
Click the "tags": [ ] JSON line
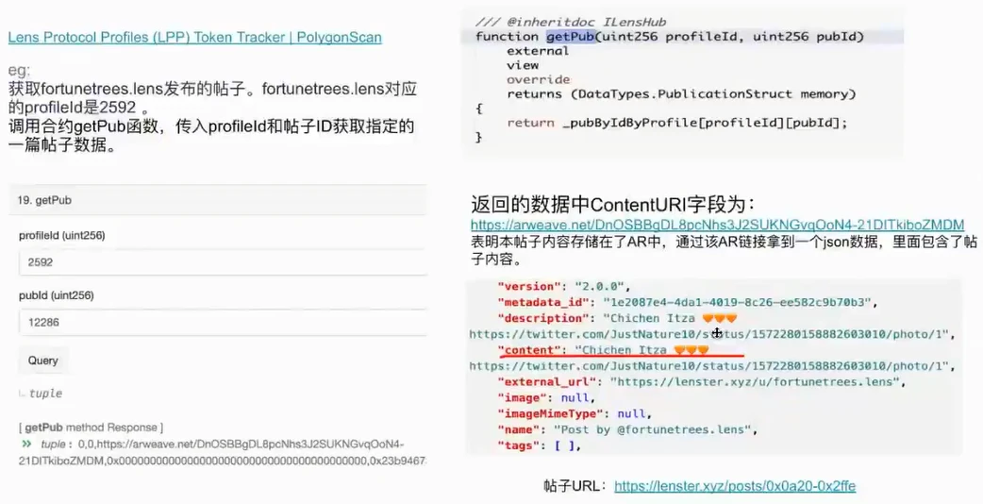point(540,445)
